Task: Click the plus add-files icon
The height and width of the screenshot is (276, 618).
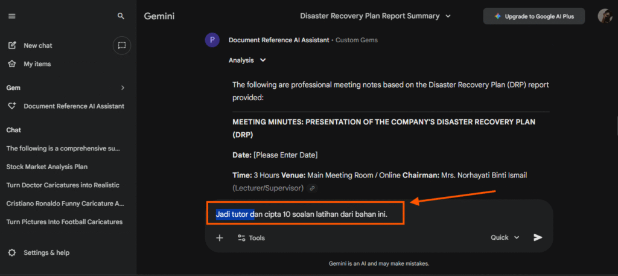Action: coord(220,237)
